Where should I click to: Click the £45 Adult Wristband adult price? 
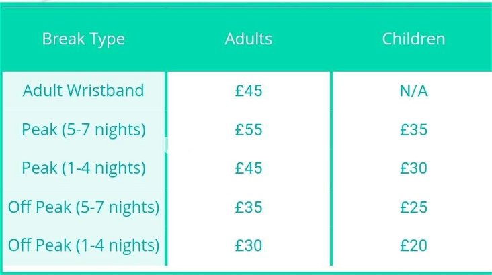tap(249, 91)
